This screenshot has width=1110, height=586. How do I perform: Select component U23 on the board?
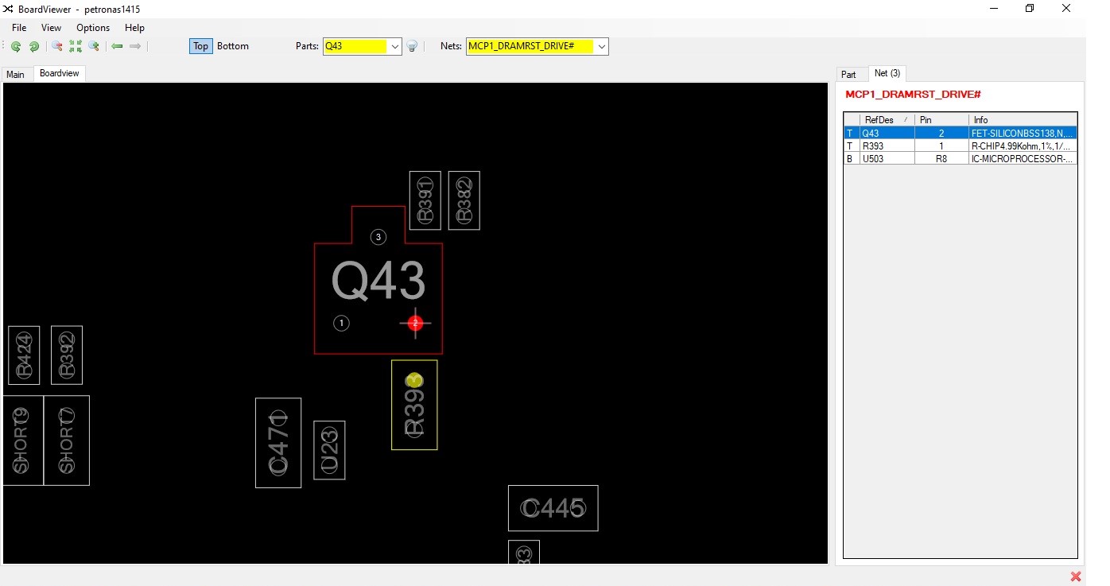329,450
